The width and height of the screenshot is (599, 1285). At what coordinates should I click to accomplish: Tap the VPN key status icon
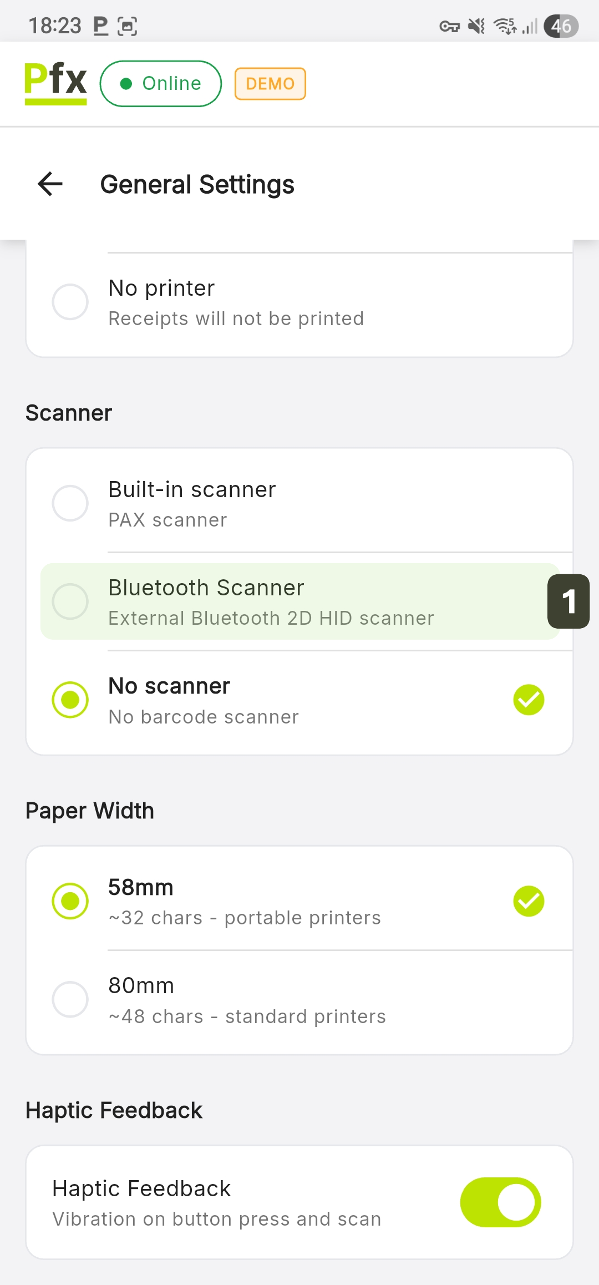click(449, 26)
